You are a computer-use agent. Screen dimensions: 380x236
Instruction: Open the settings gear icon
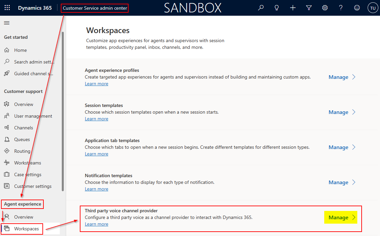(x=325, y=8)
